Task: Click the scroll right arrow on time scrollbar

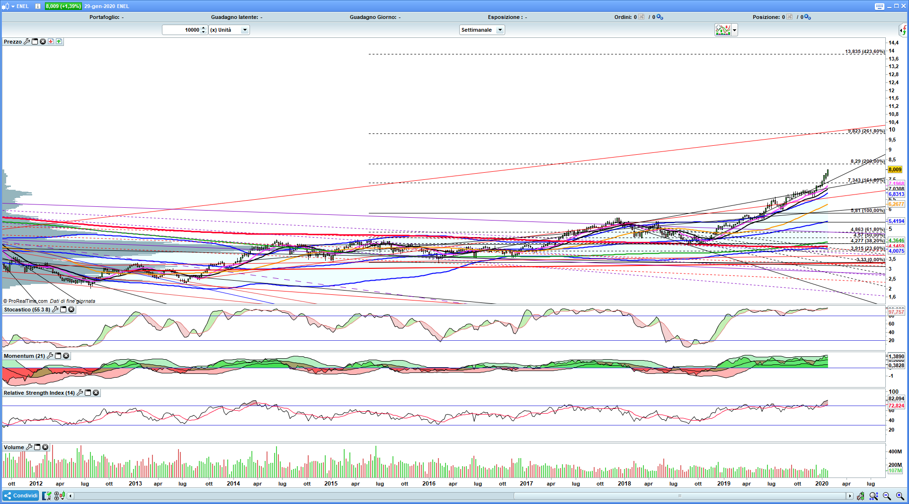Action: coord(850,496)
